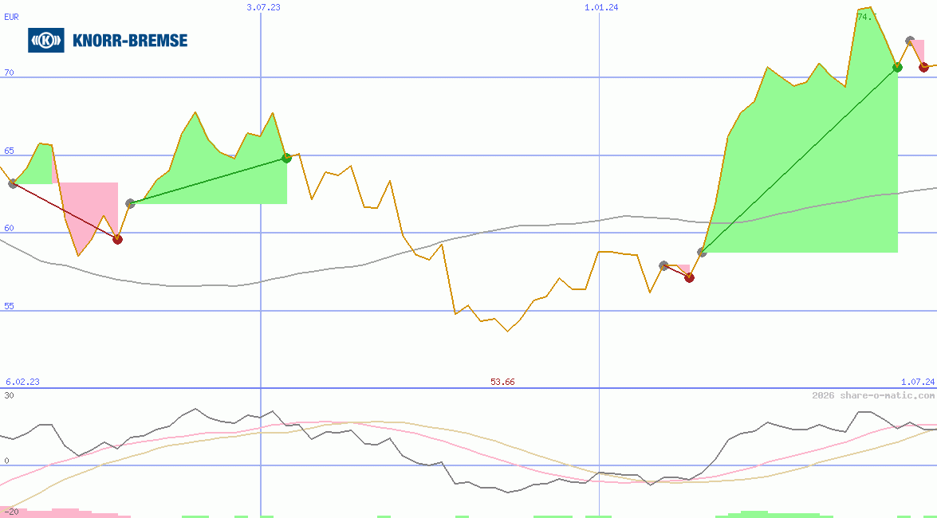Viewport: 937px width, 518px height.
Task: Toggle the pink loss area near 1.01.24
Action: pos(682,269)
